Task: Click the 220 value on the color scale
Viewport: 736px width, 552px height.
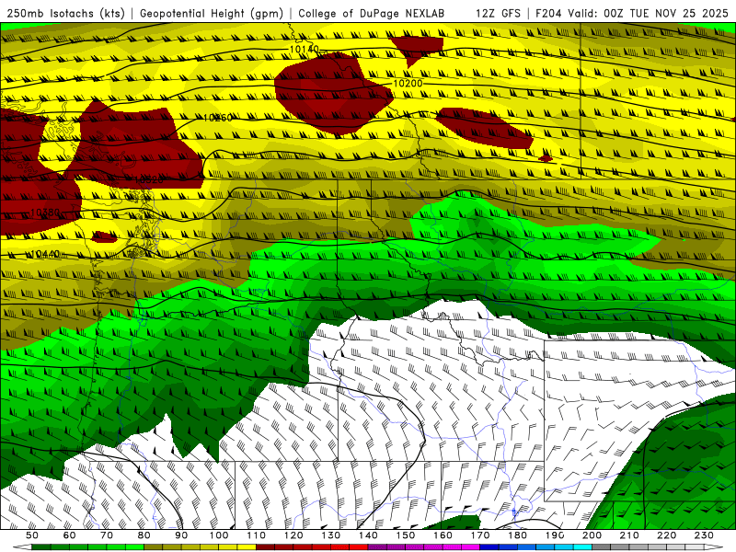Action: 667,535
